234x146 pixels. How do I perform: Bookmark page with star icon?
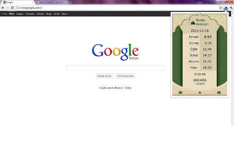(x=220, y=8)
